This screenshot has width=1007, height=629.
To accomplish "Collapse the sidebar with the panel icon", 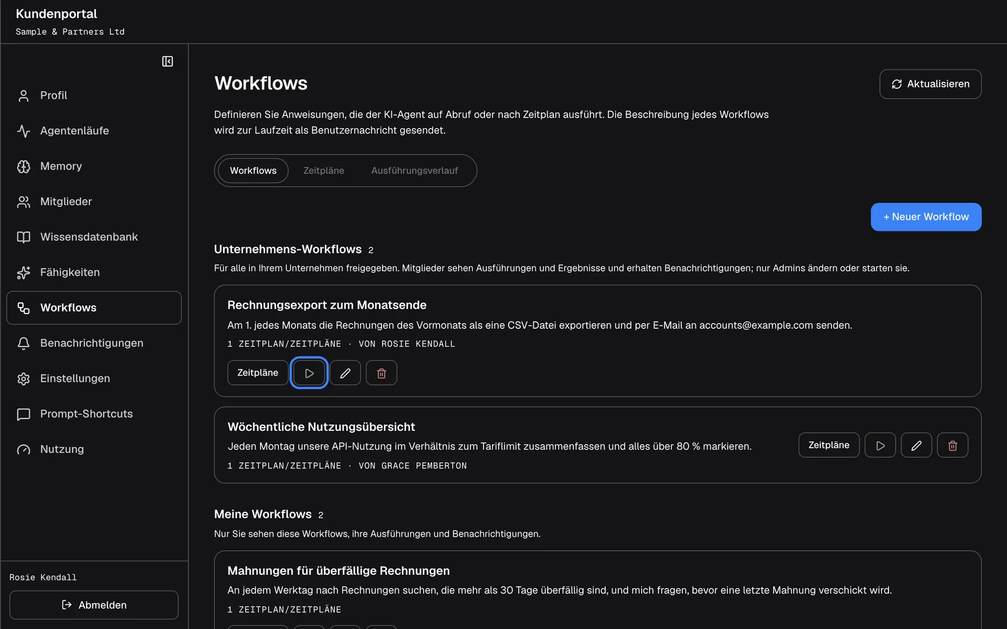I will click(167, 62).
